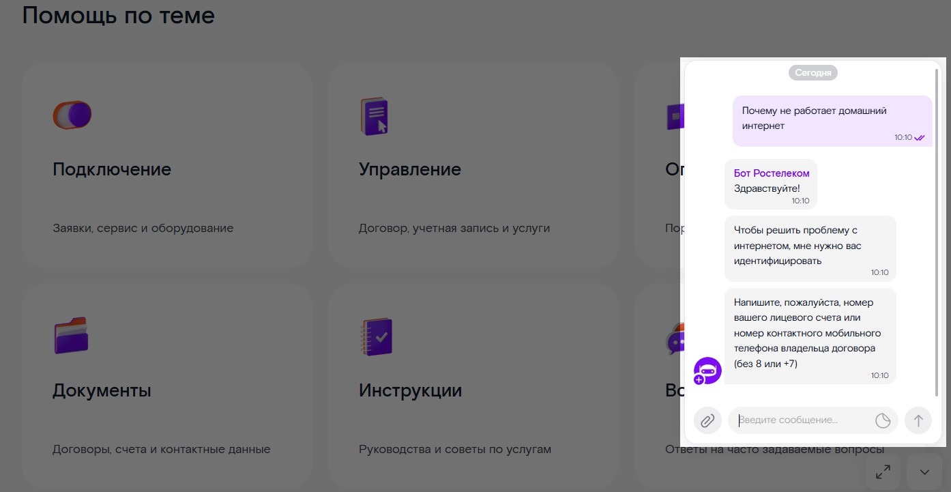Image resolution: width=951 pixels, height=492 pixels.
Task: Click the notebook icon above Инструкции
Action: pos(376,336)
